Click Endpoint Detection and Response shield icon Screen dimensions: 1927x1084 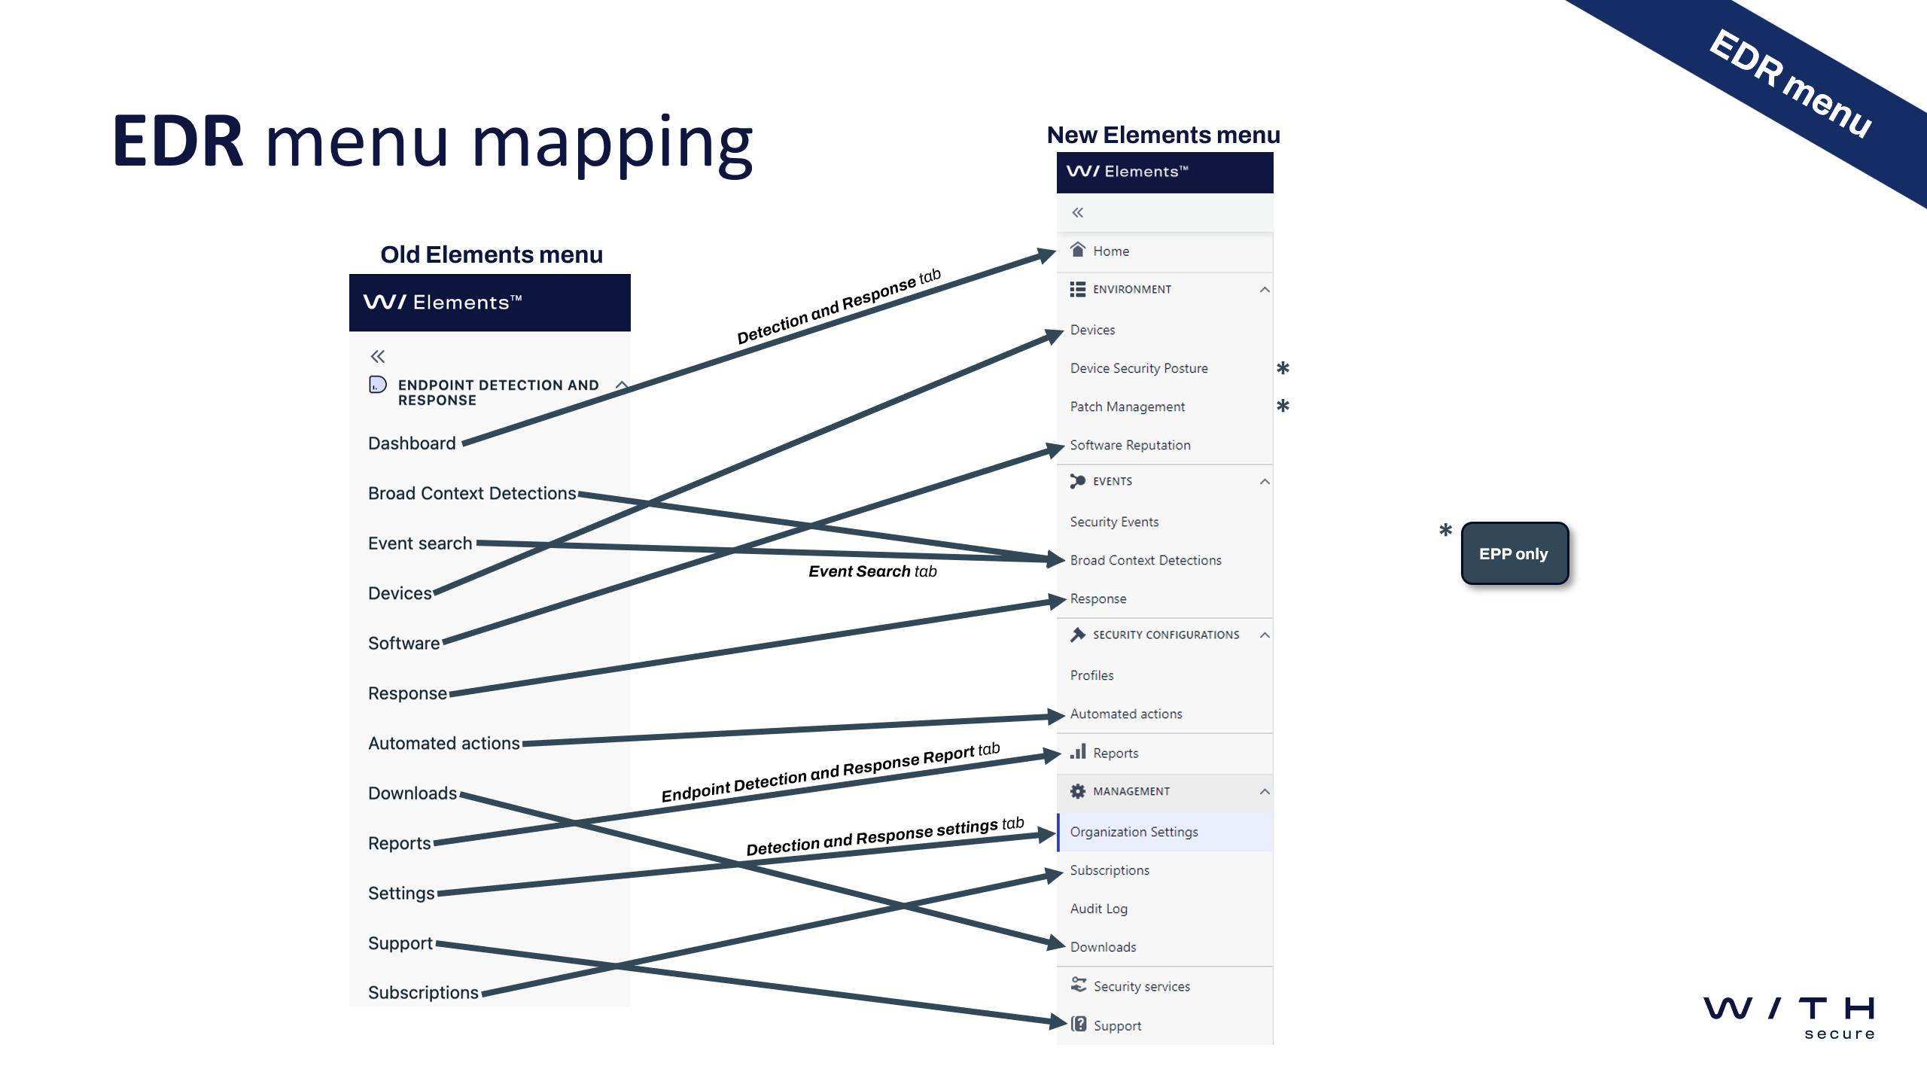tap(377, 385)
